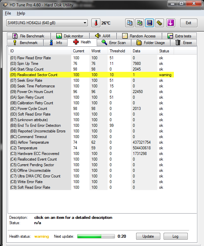
Task: Open the Help menu
Action: tap(21, 13)
